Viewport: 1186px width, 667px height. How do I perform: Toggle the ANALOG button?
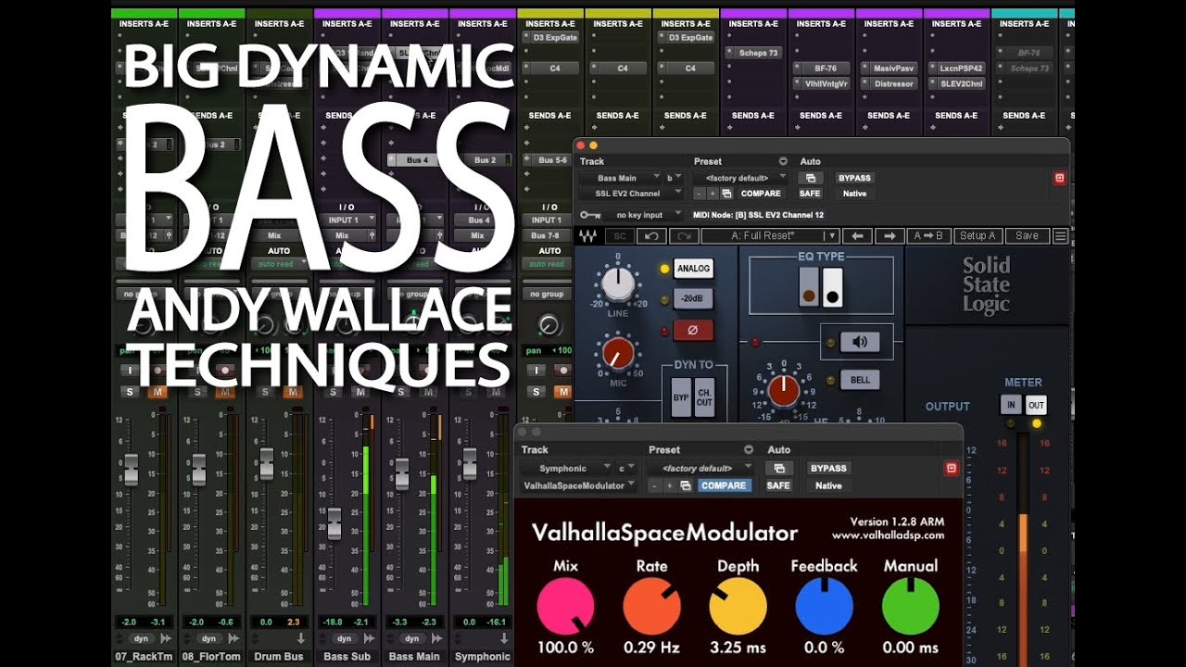(693, 269)
